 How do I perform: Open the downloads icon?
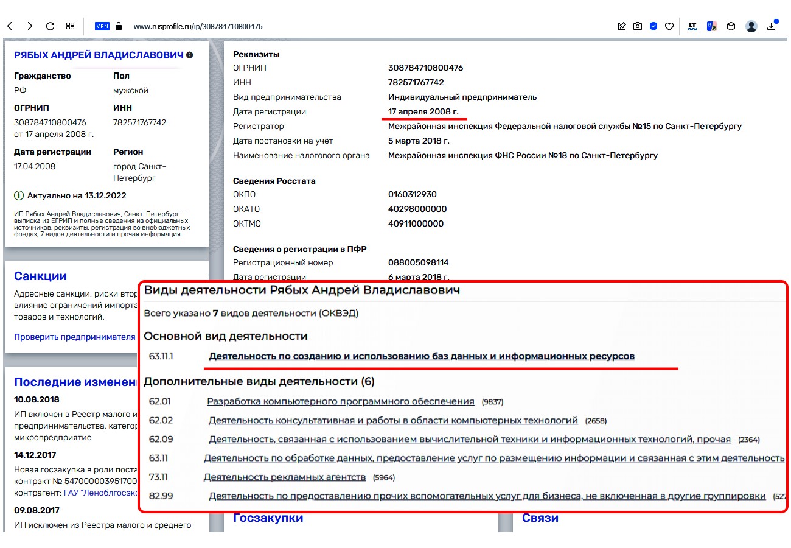[x=772, y=26]
